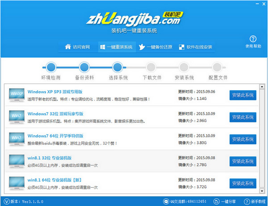The image size is (268, 206).
Task: Install the Windows XP SP3 system
Action: 243,95
